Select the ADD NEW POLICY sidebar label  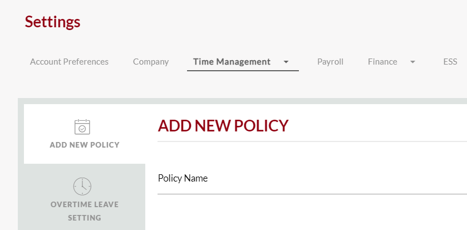pyautogui.click(x=85, y=145)
